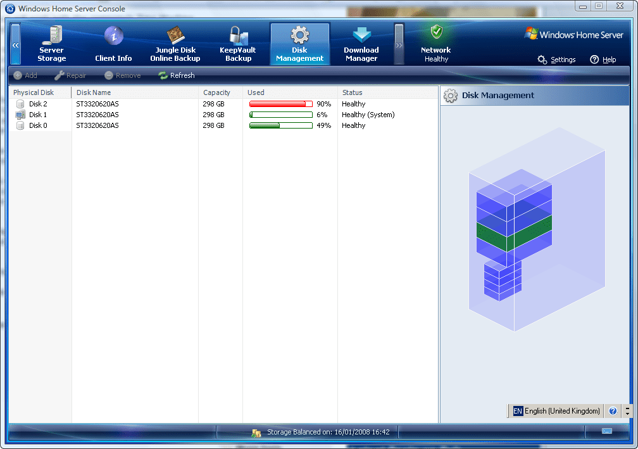Select the Disk Management tab
Screen dimensions: 638x449
coord(300,44)
